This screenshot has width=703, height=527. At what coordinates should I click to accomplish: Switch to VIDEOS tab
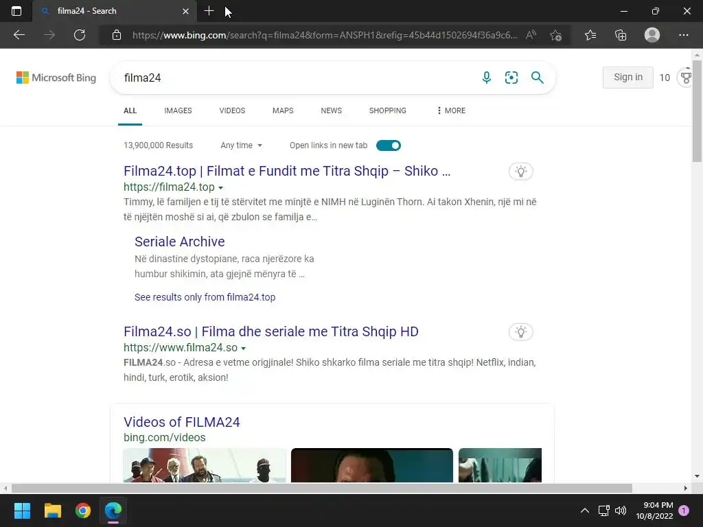coord(232,110)
